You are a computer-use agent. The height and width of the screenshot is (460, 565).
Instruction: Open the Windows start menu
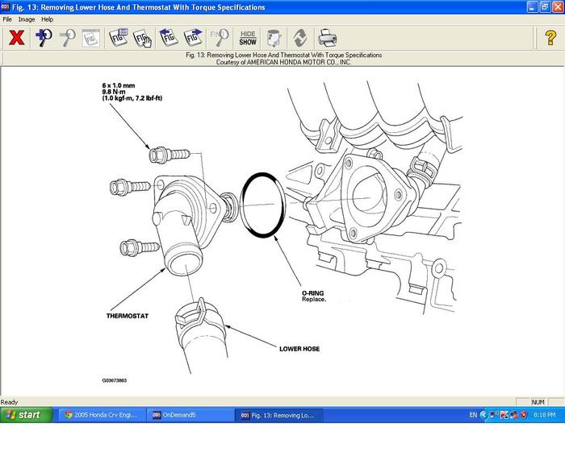click(x=26, y=415)
